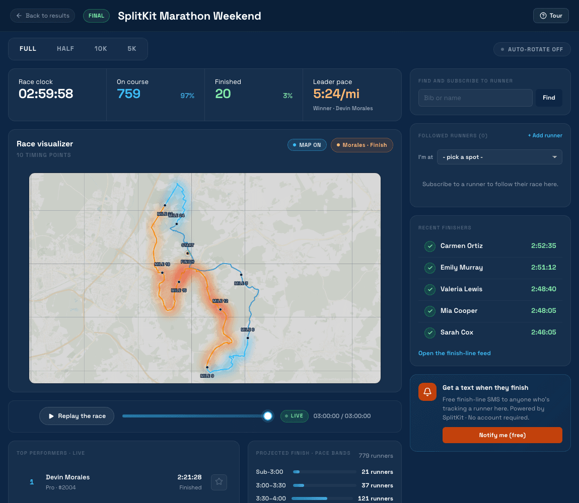Viewport: 579px width, 503px height.
Task: Click the checkmark icon beside Carmen Ortiz
Action: click(430, 246)
